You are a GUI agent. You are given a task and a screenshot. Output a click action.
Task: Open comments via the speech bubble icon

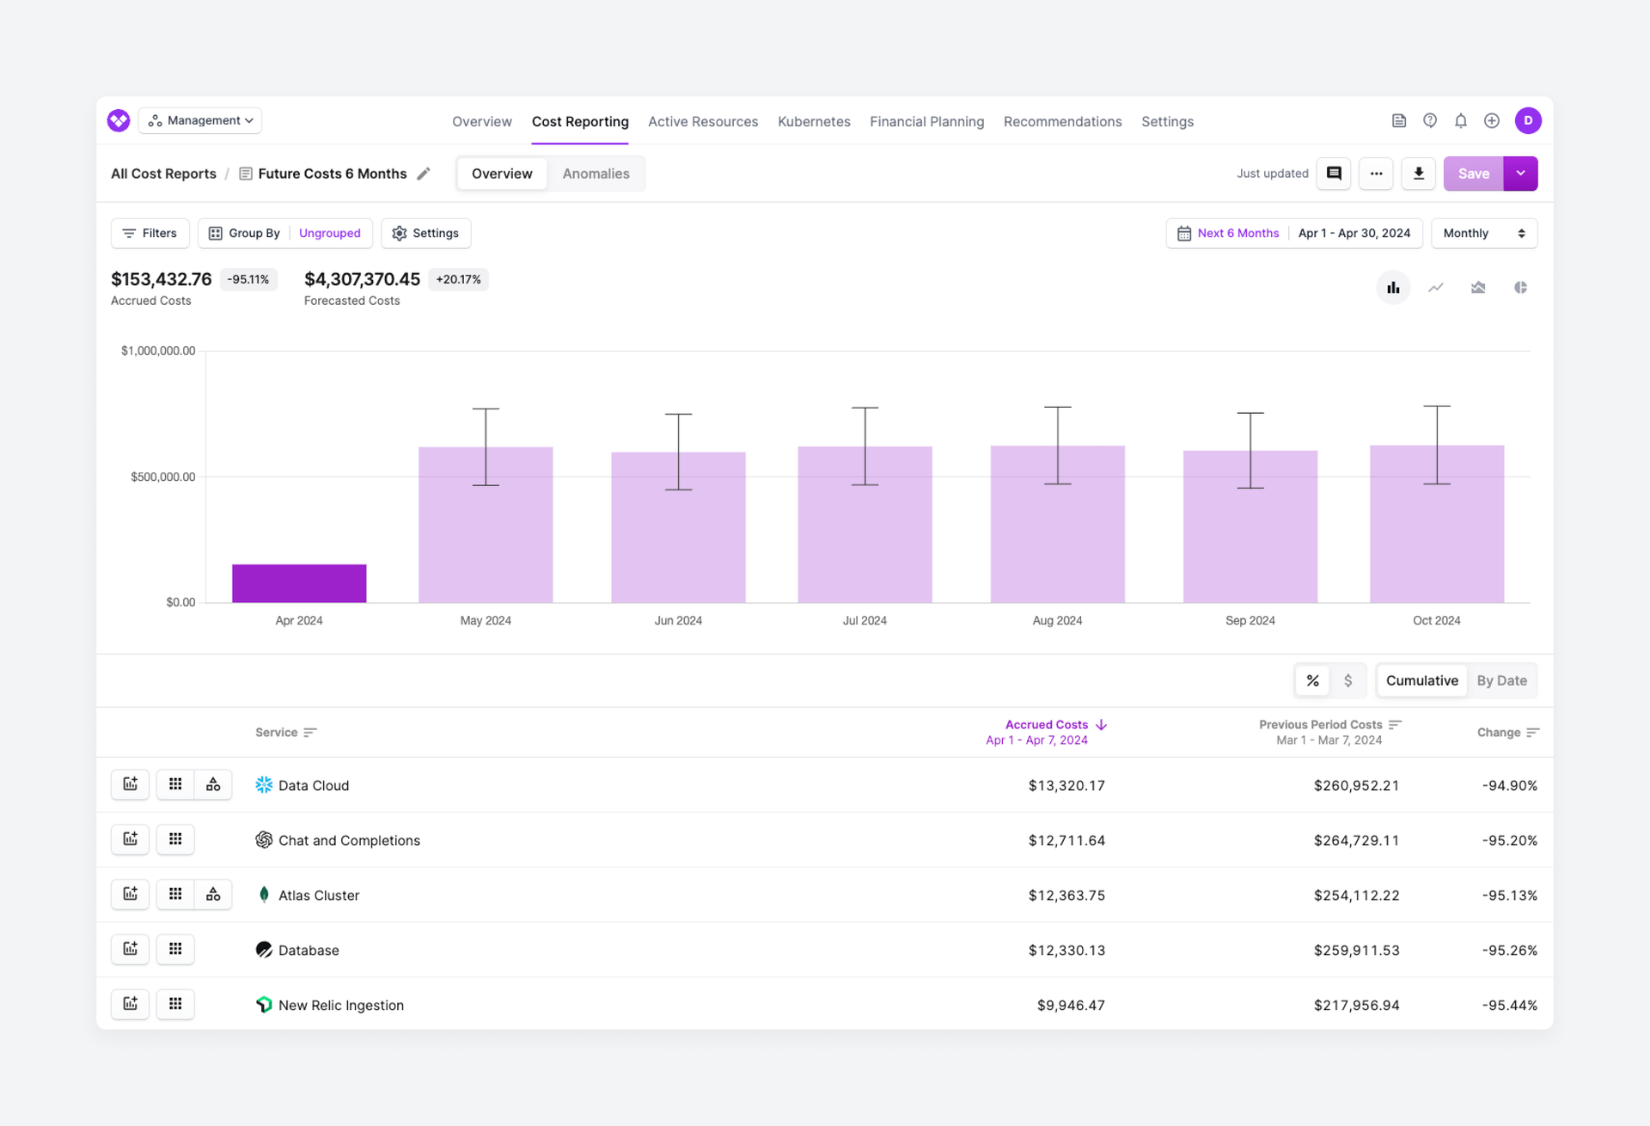[1334, 173]
